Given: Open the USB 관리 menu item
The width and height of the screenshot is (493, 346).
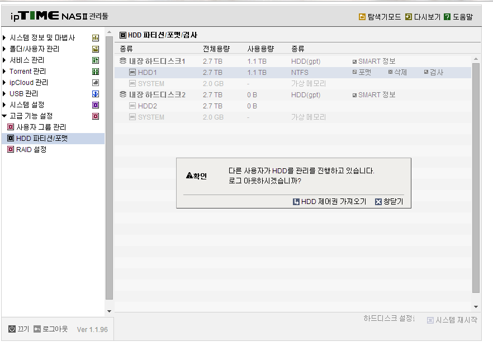Looking at the screenshot, I should click(24, 94).
